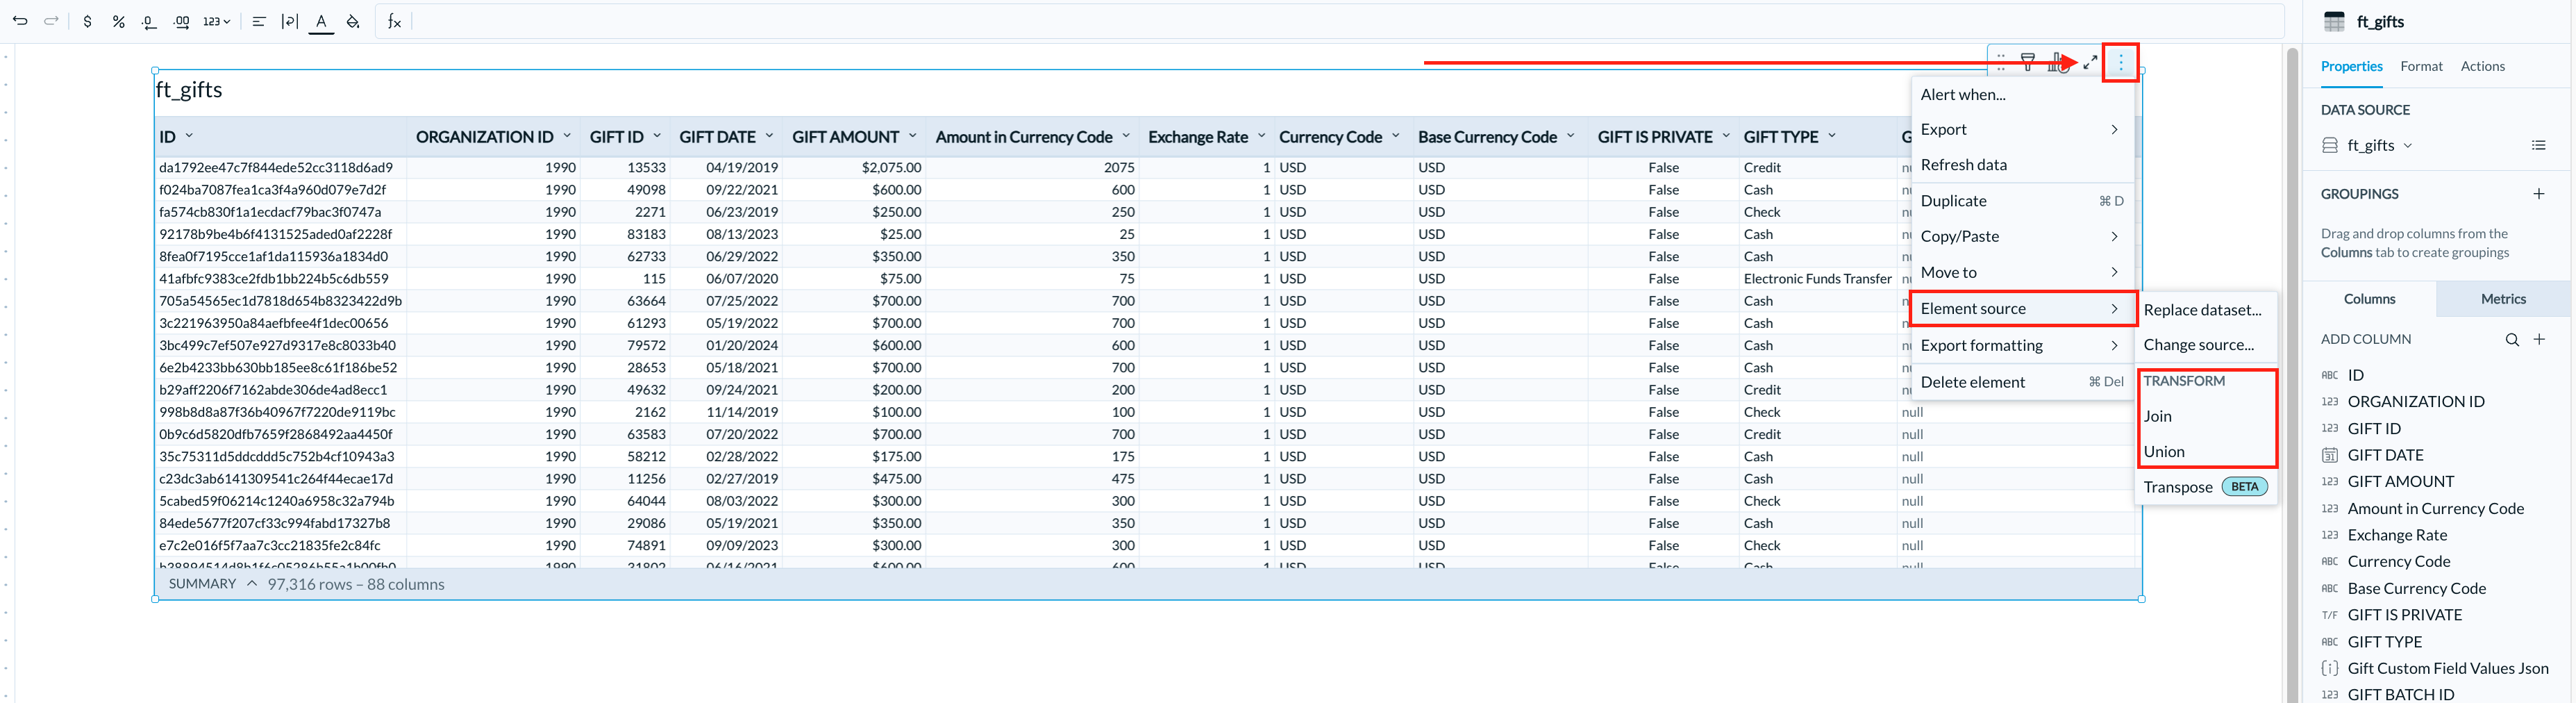The height and width of the screenshot is (703, 2576).
Task: Switch to the Properties tab
Action: 2351,66
